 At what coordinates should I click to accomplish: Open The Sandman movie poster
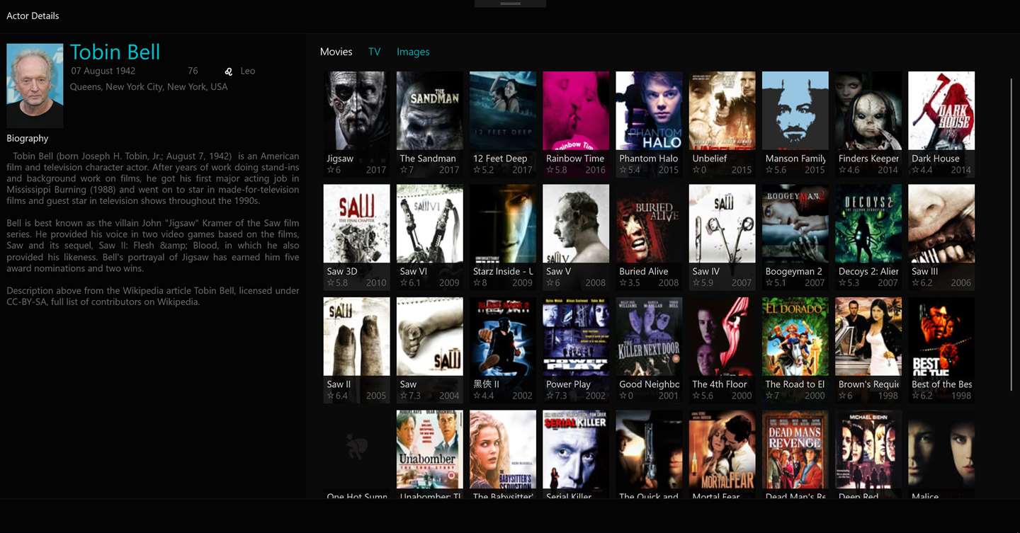(429, 110)
